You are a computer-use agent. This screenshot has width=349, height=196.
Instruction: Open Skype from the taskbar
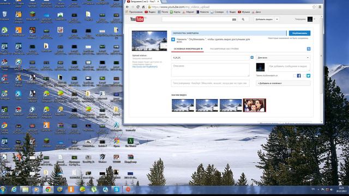[x=117, y=189]
